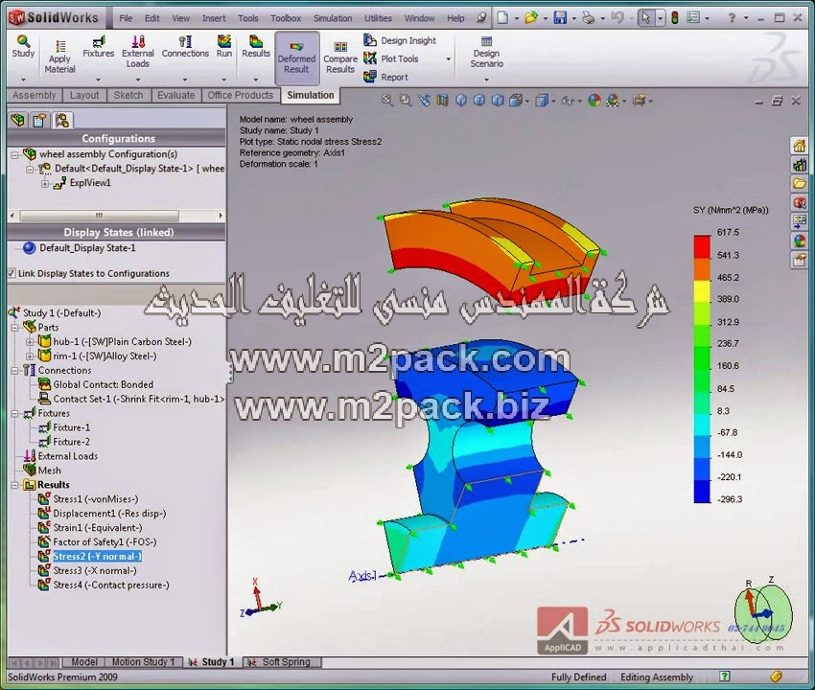
Task: Select Default_Display State-1
Action: (x=87, y=248)
